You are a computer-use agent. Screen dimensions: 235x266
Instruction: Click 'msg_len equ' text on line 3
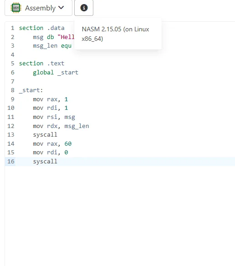pos(52,46)
